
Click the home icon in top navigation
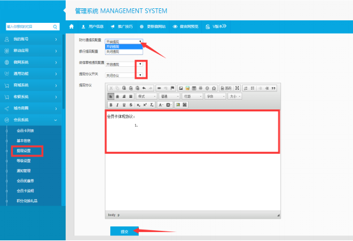click(71, 27)
